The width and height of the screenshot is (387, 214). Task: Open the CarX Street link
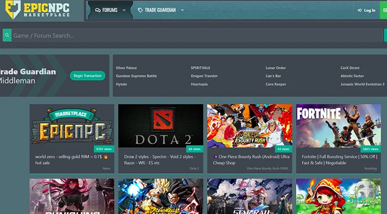(x=350, y=68)
